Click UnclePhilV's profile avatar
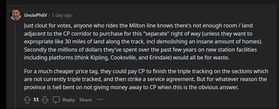 (x=16, y=15)
